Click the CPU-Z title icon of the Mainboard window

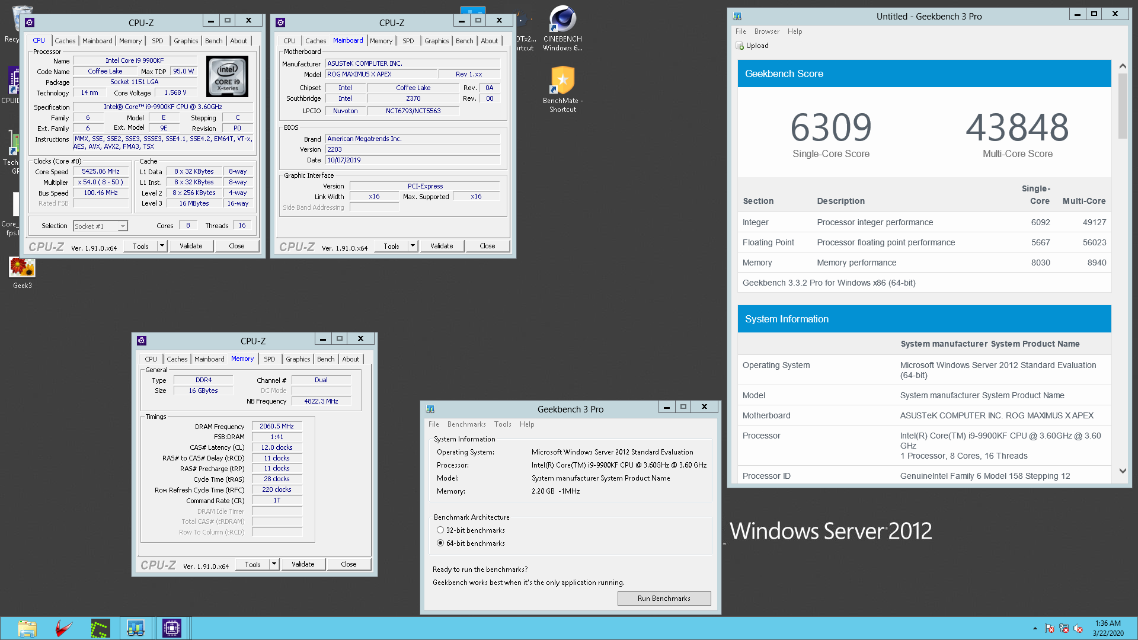pos(280,23)
